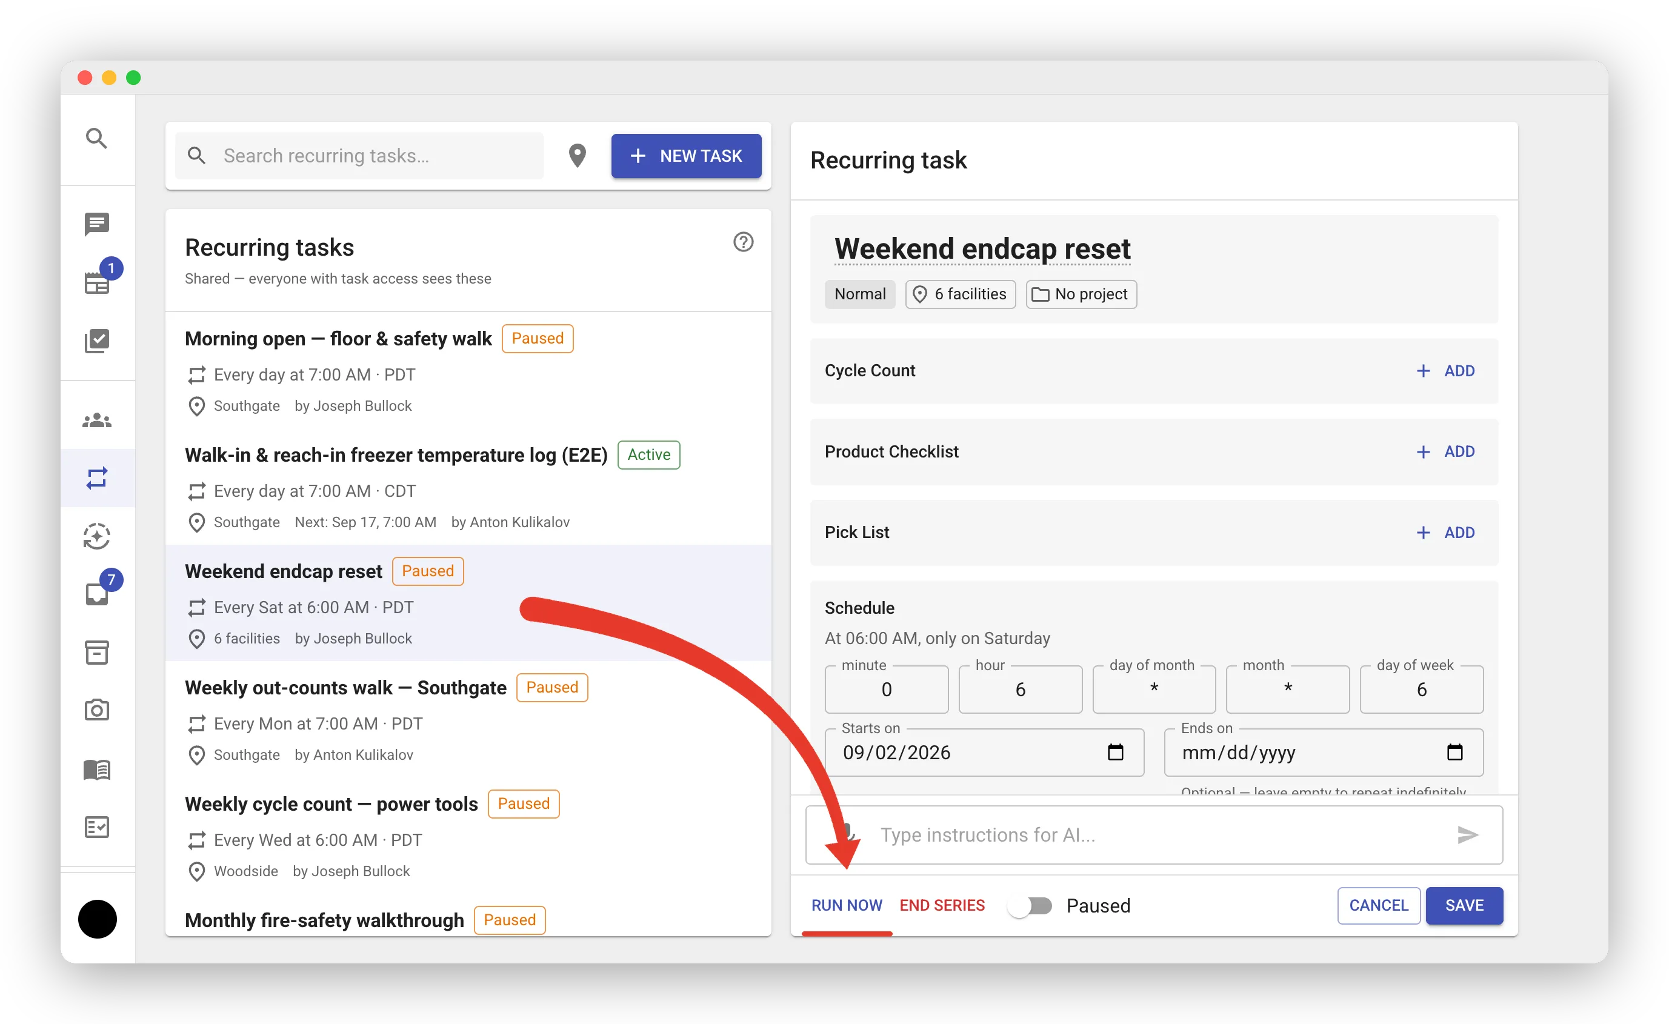Add a Cycle Count
Viewport: 1669px width, 1024px height.
[1445, 371]
